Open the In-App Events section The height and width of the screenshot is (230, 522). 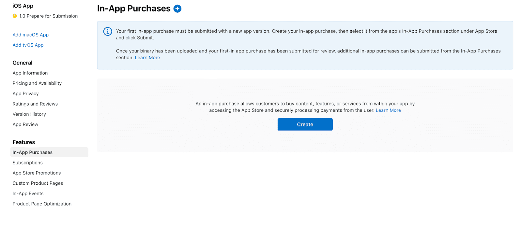28,193
